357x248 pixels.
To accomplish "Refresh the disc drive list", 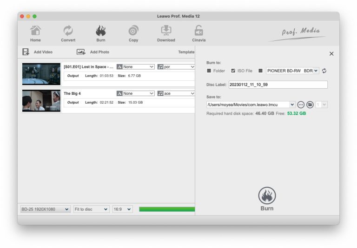I will tap(324, 71).
